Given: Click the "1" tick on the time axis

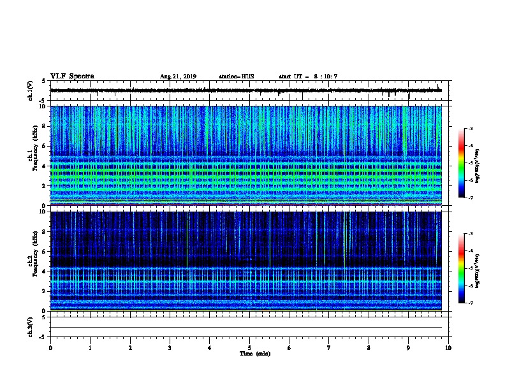Looking at the screenshot, I should (x=90, y=347).
